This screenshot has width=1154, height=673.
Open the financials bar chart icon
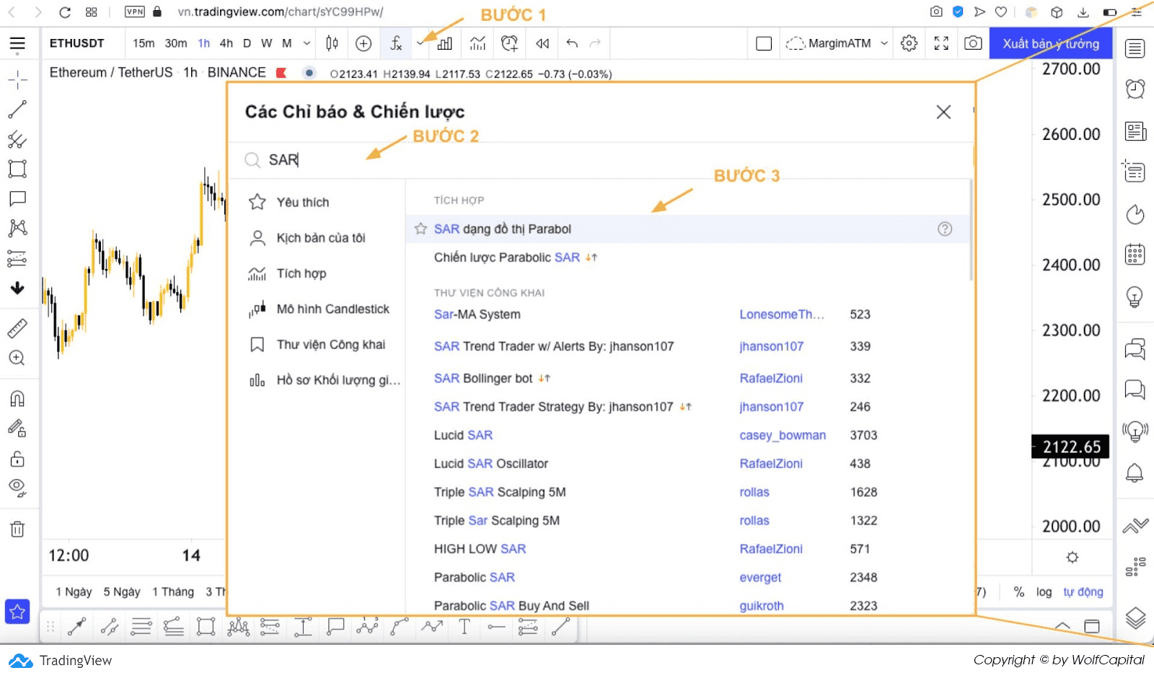point(445,43)
